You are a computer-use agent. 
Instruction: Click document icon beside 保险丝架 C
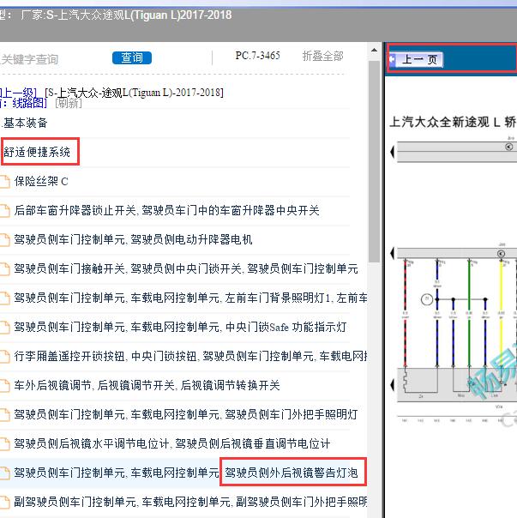coord(4,182)
